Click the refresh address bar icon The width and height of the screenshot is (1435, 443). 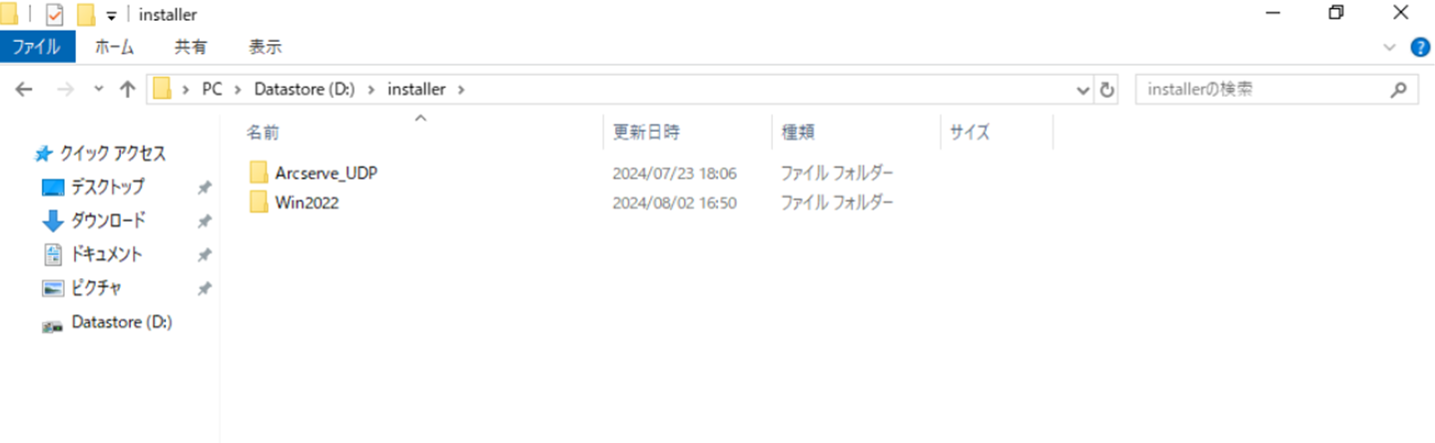click(1106, 89)
